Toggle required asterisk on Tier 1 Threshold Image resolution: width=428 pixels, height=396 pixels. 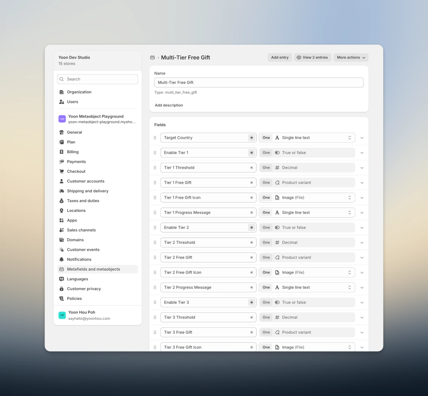pos(251,168)
